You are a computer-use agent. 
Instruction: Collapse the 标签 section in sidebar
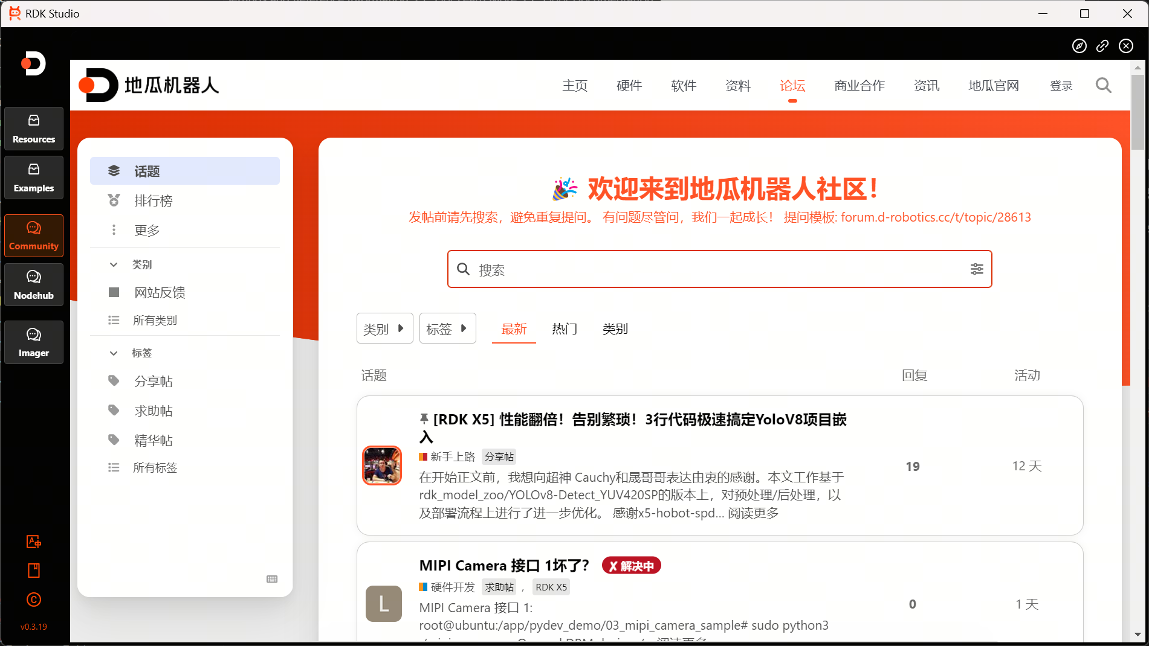[x=114, y=353]
